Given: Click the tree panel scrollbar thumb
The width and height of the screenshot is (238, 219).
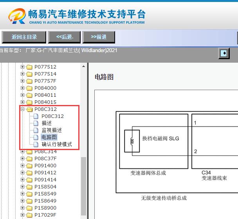Looking at the screenshot, I should click(x=83, y=186).
